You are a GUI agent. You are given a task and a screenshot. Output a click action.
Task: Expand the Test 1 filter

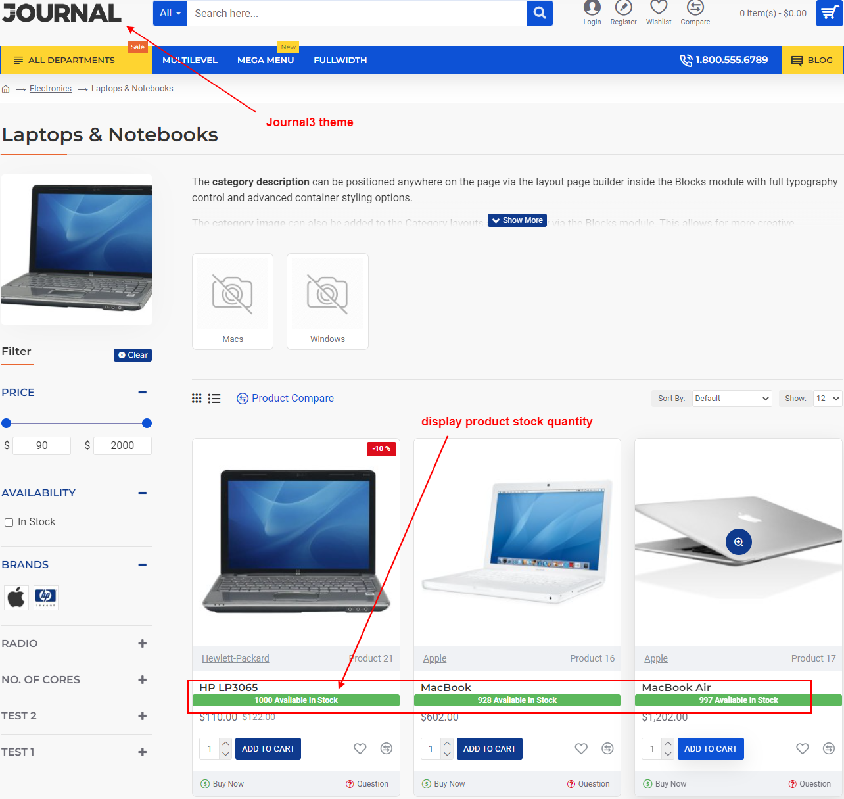(143, 752)
